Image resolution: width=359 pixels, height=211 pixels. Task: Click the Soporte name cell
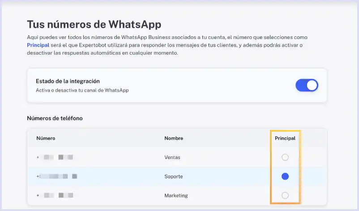click(174, 177)
